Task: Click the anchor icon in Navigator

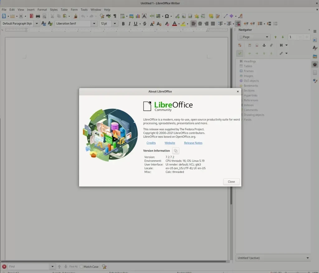Action: [x=264, y=45]
